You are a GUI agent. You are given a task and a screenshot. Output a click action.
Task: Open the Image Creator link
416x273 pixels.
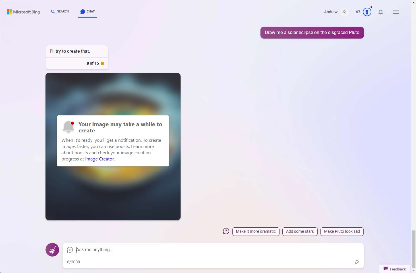click(x=99, y=159)
